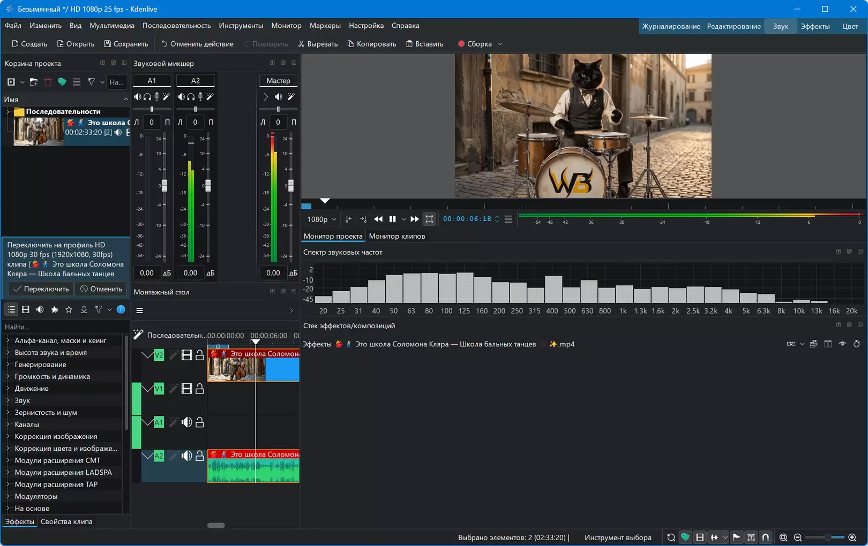This screenshot has height=546, width=868.
Task: Open the 1080p preview resolution dropdown
Action: [321, 219]
